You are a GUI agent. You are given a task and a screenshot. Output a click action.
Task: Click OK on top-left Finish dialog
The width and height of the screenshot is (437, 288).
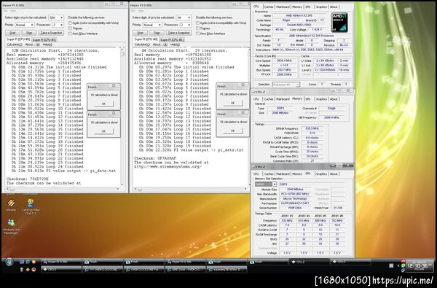point(103,104)
